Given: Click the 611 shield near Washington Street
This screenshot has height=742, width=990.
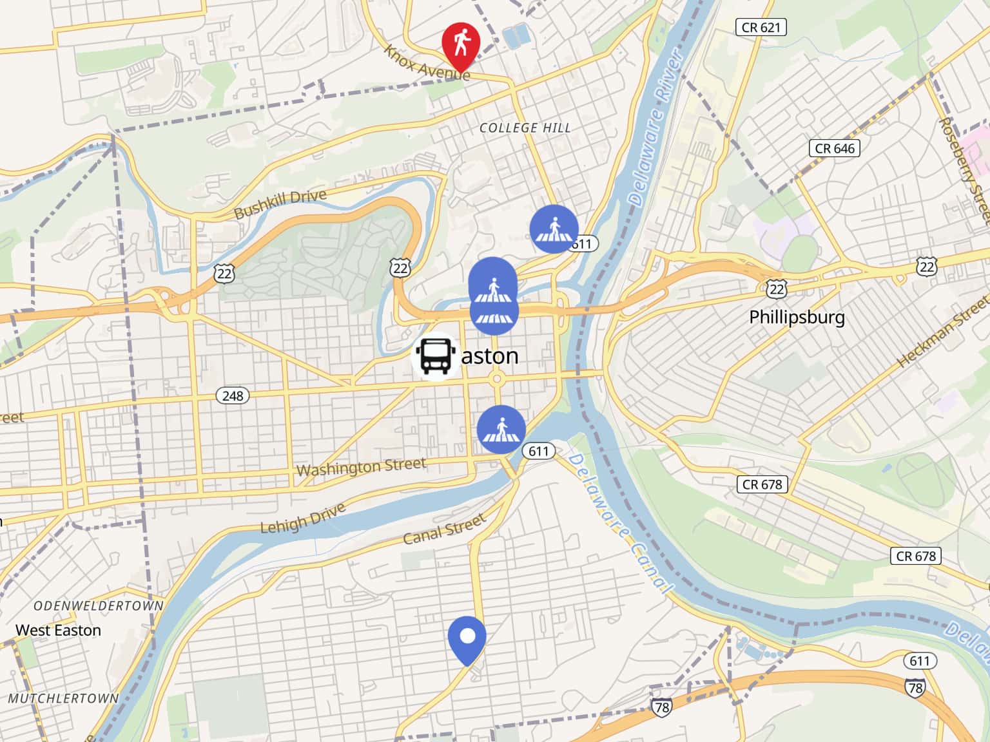Looking at the screenshot, I should coord(538,451).
